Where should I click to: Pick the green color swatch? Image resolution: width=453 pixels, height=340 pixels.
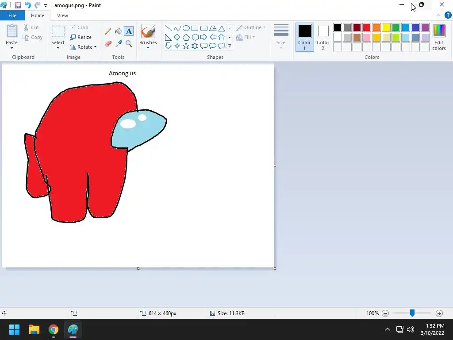[396, 27]
